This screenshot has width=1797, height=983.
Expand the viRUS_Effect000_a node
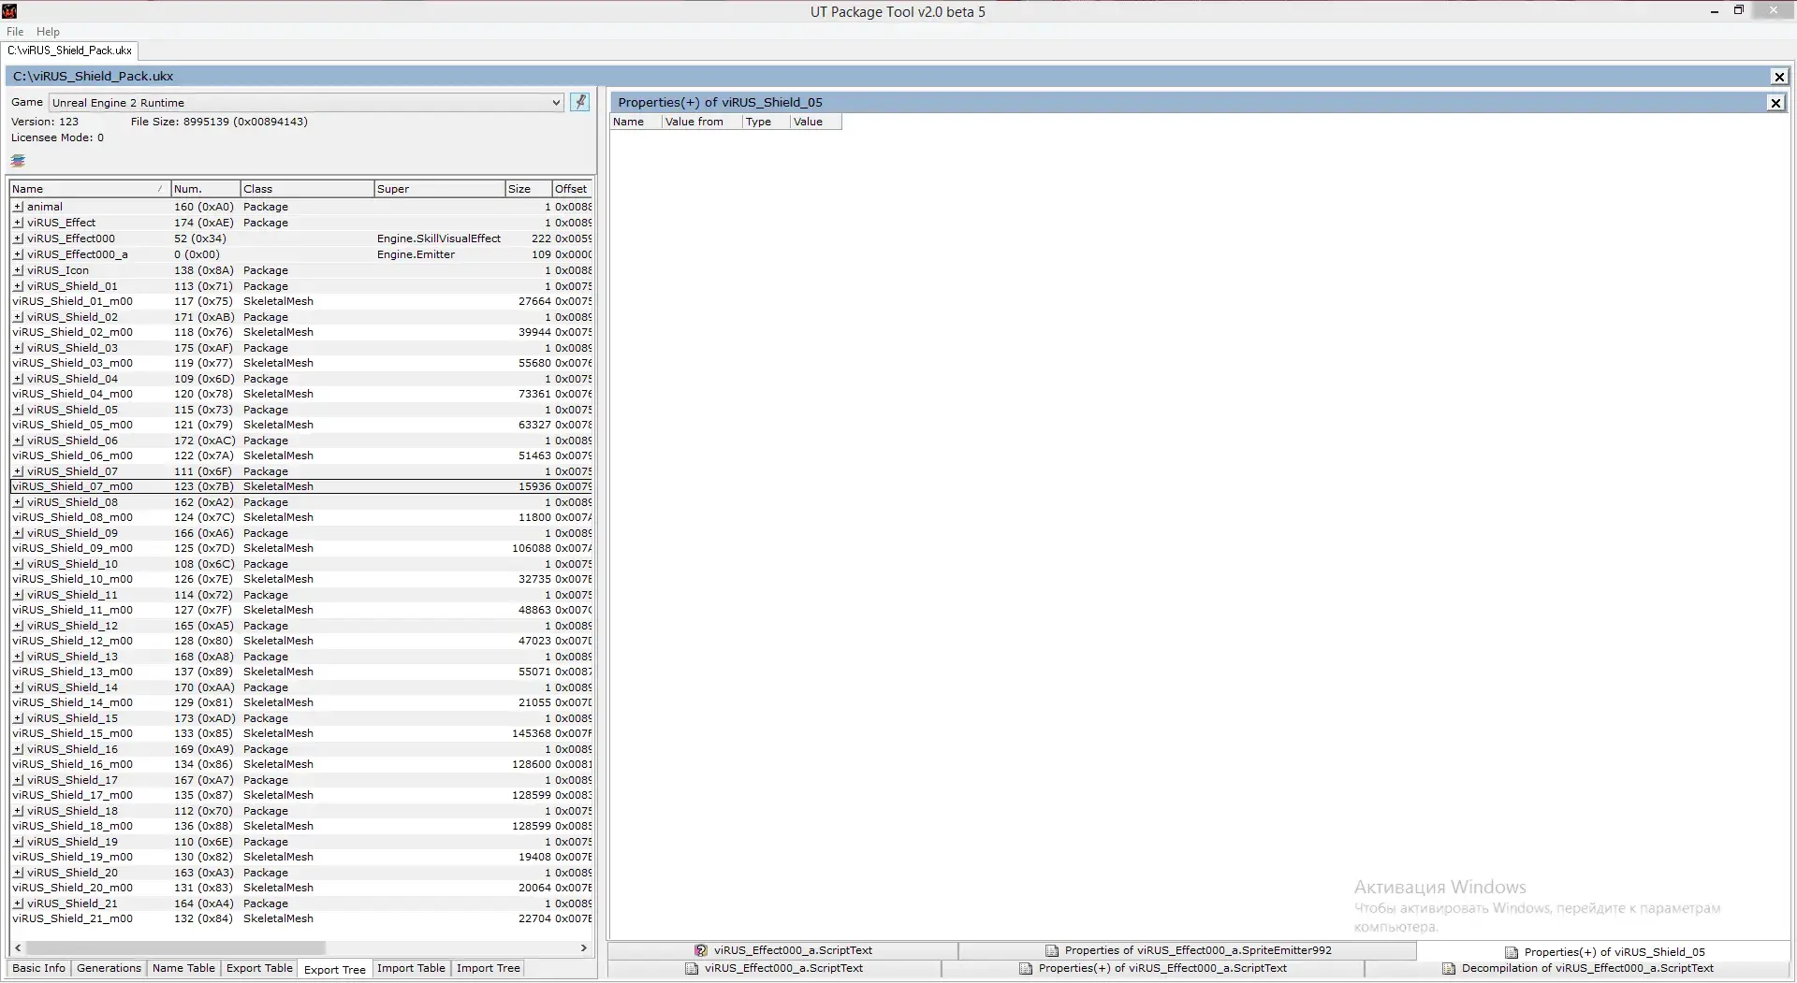(x=18, y=254)
